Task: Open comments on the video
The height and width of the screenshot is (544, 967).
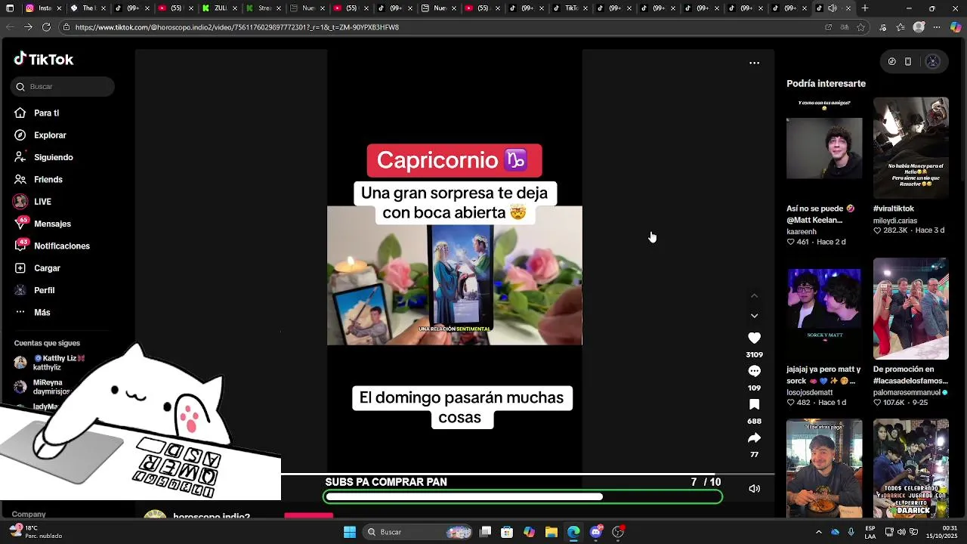Action: (754, 372)
